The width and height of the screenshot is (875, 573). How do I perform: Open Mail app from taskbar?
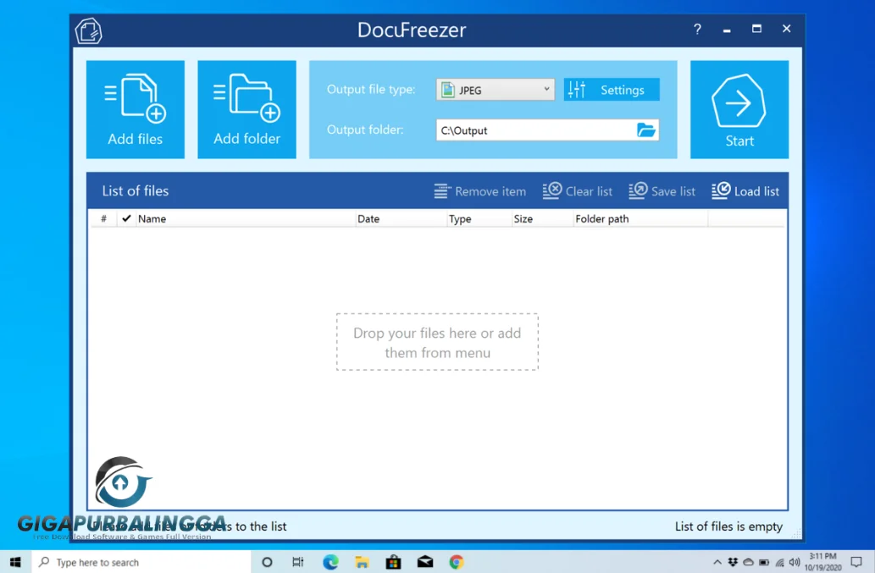[x=425, y=562]
